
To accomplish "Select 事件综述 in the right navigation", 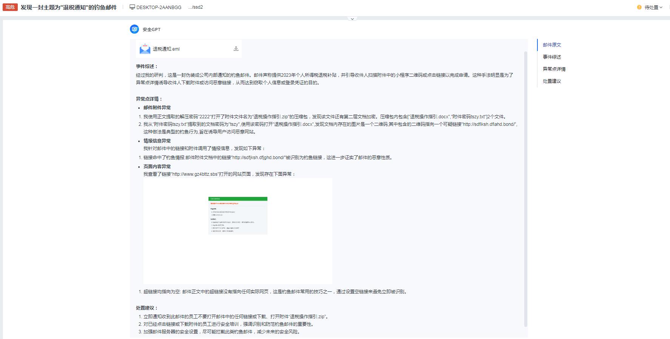I will [x=552, y=57].
